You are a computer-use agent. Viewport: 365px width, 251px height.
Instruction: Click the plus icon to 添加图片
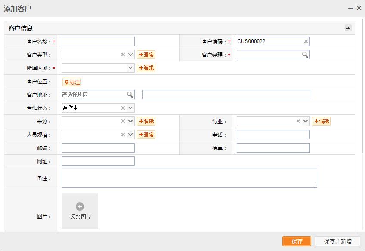pos(80,207)
